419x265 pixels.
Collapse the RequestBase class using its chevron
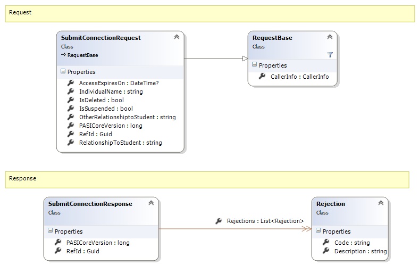click(330, 37)
